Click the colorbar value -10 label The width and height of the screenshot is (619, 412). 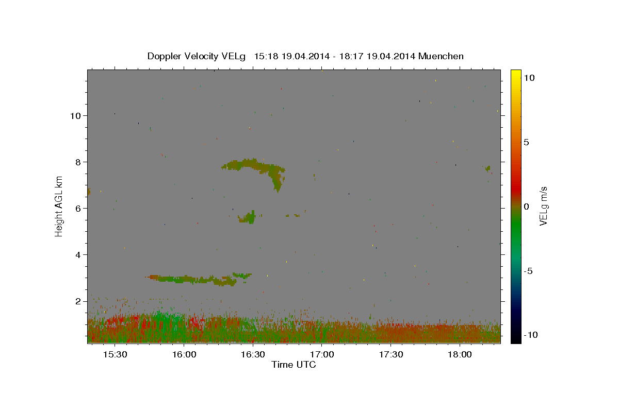point(531,335)
